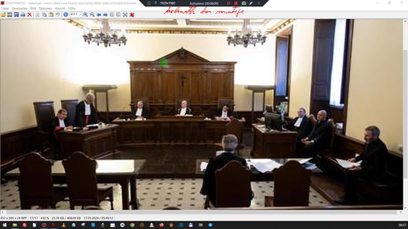Open the recorder pencil drawing tool
The image size is (408, 229).
(x=251, y=3)
